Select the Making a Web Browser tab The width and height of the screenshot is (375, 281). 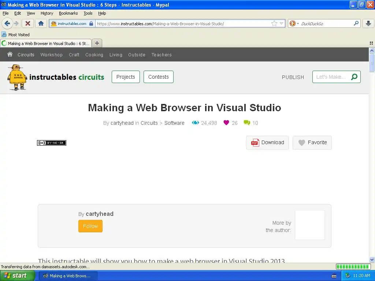click(x=46, y=43)
